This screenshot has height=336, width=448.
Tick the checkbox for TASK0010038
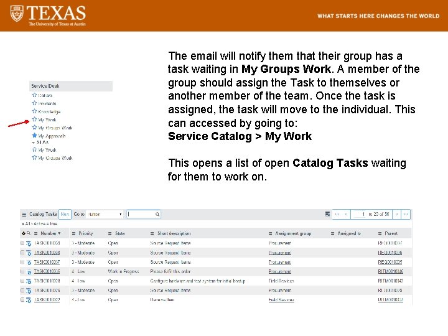(x=22, y=253)
